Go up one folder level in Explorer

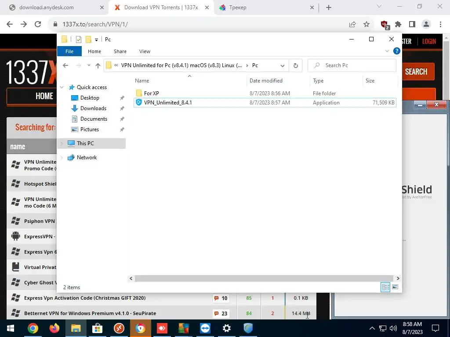(x=98, y=66)
